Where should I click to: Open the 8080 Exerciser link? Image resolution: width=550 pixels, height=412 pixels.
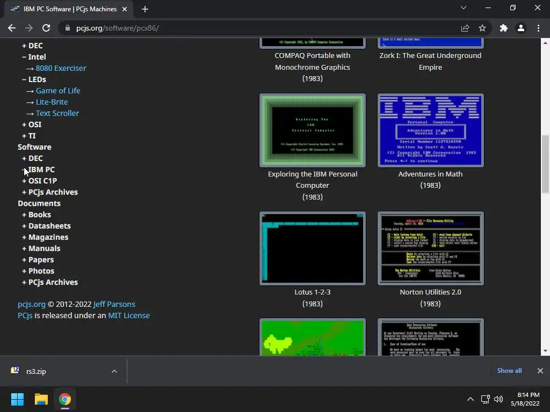point(61,68)
